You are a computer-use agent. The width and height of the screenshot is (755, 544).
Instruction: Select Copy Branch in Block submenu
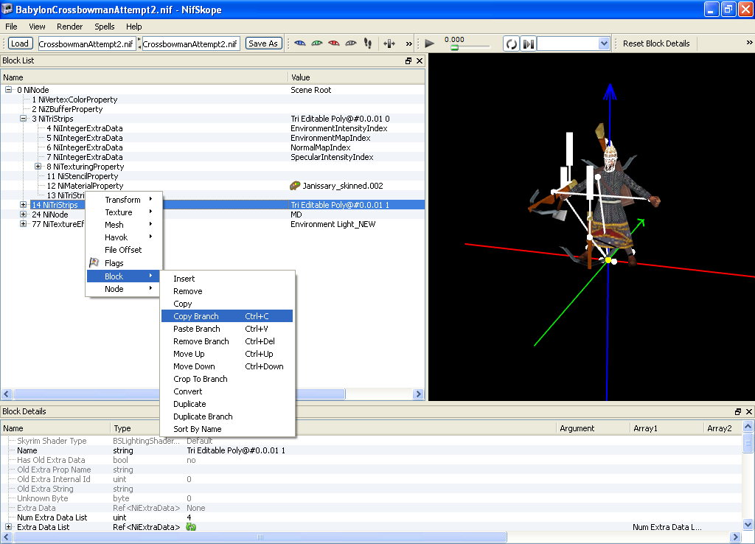[227, 316]
